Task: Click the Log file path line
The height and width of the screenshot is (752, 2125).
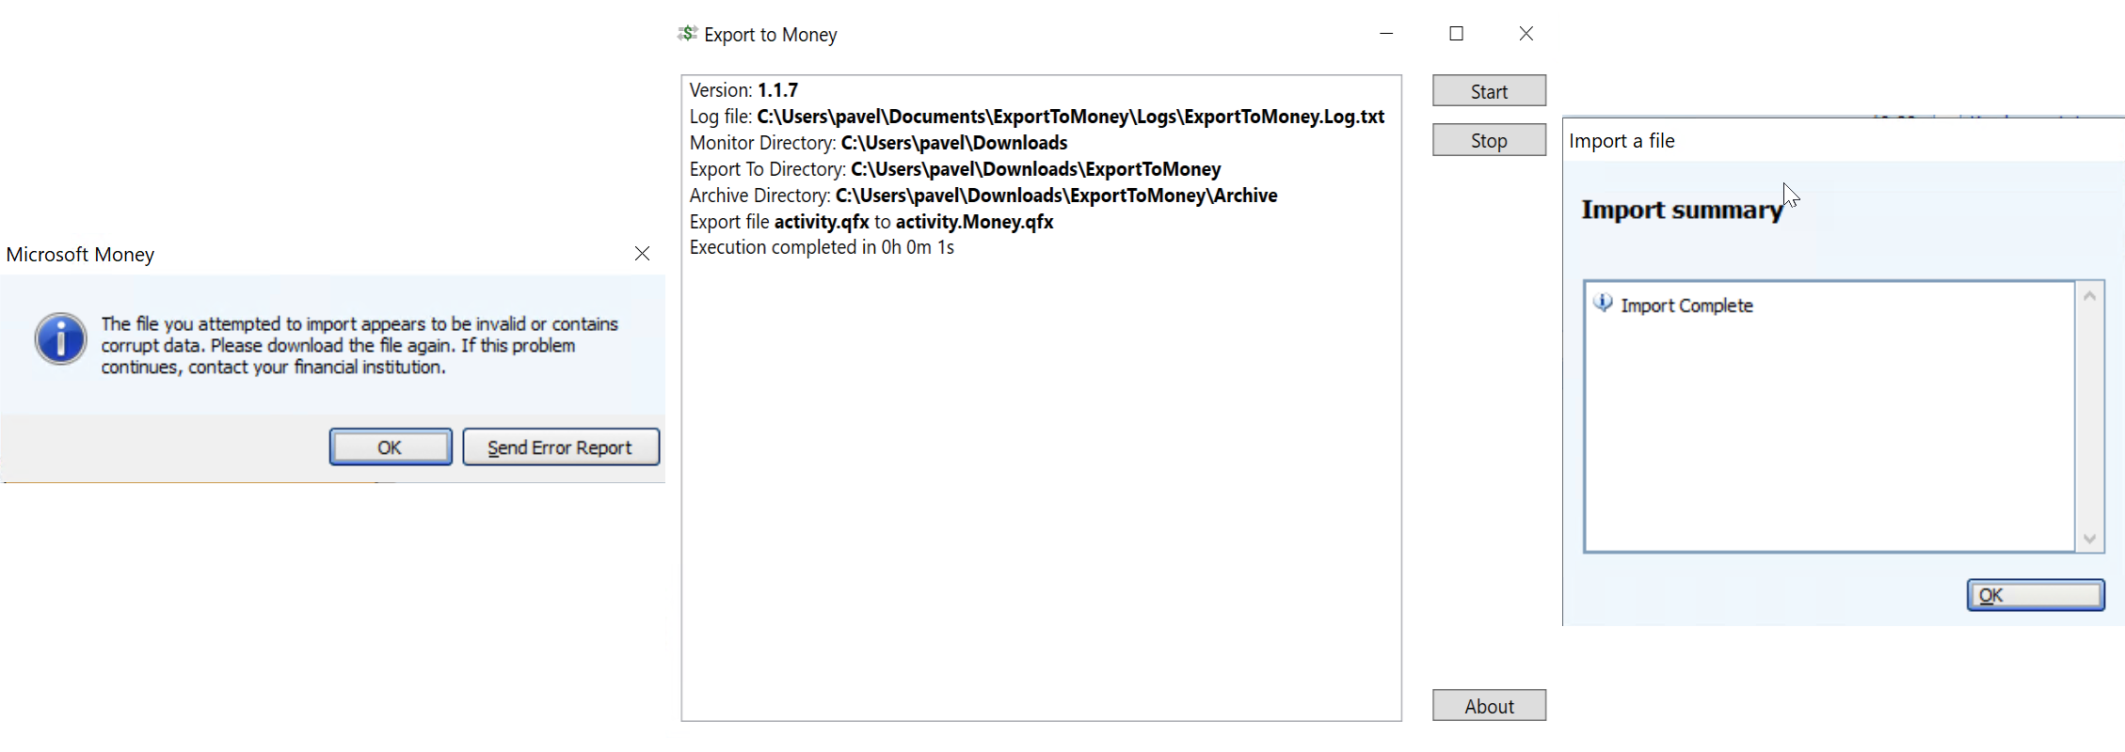Action: tap(1036, 117)
